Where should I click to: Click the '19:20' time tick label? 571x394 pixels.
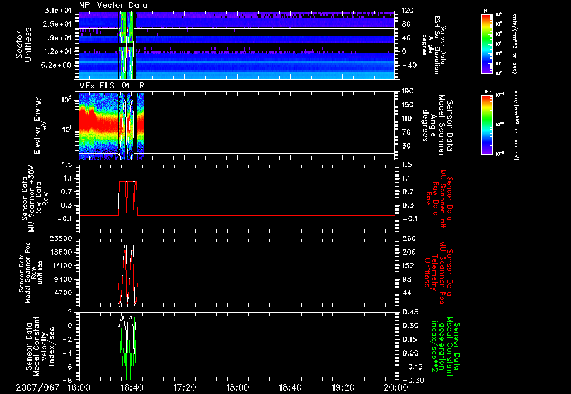343,387
